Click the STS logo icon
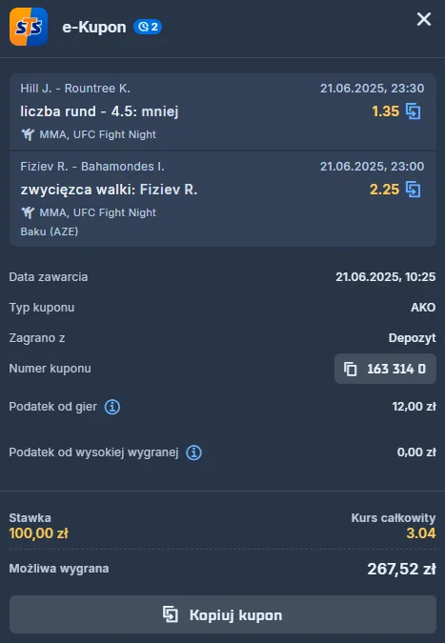Image resolution: width=445 pixels, height=643 pixels. (29, 27)
